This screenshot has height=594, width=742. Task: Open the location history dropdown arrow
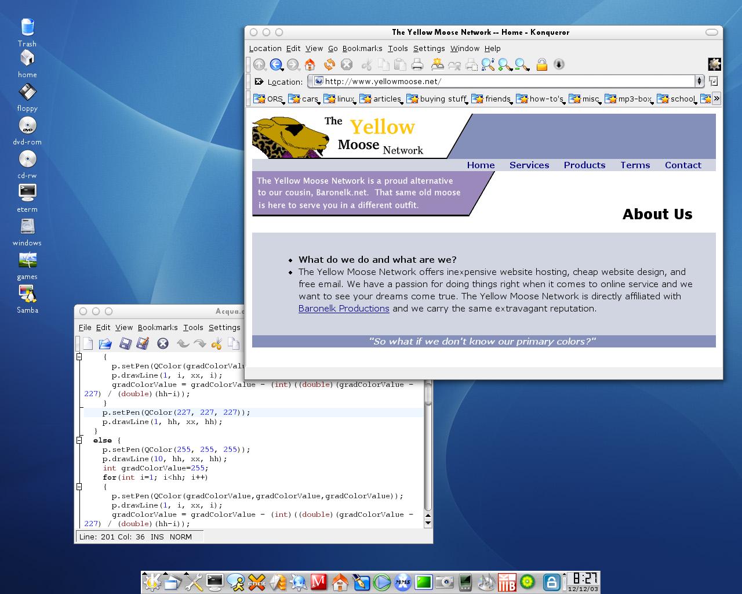(x=699, y=81)
